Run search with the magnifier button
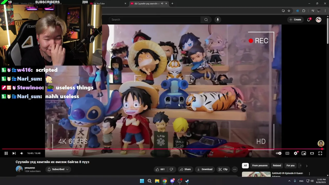Viewport: 329px width, 185px height. coord(206,20)
